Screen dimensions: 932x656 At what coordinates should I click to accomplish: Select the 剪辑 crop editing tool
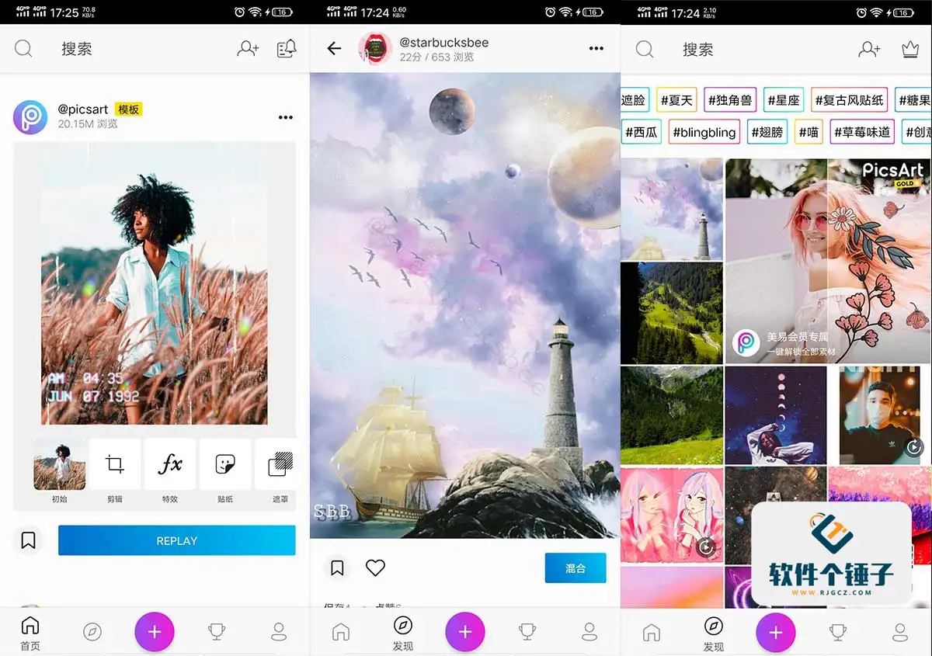pyautogui.click(x=114, y=464)
